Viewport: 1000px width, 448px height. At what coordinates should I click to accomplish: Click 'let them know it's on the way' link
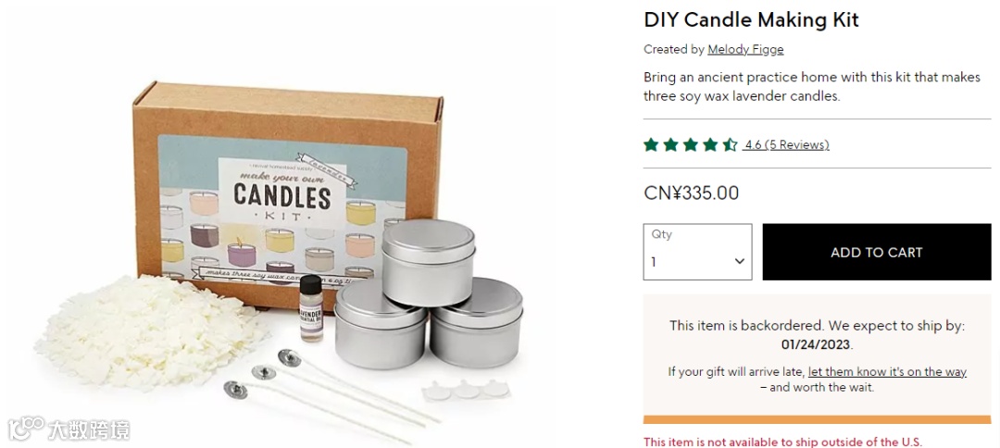[x=887, y=371]
